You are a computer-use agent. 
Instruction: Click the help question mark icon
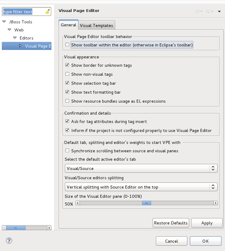point(9,241)
